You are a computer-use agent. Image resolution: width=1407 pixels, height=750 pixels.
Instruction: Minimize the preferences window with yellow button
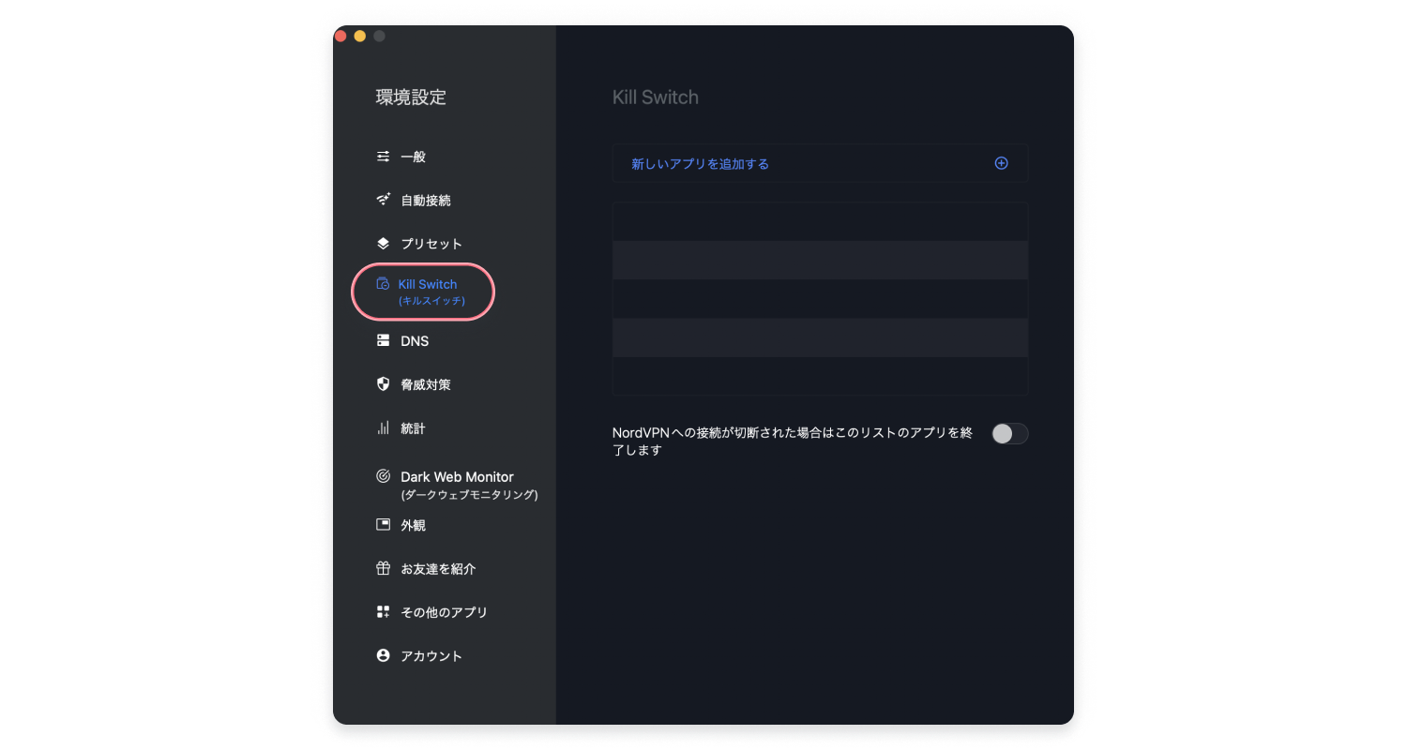359,36
